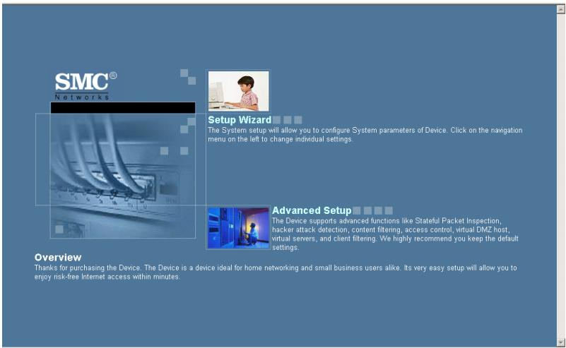
Task: Click the SMC Networks logo
Action: (86, 86)
